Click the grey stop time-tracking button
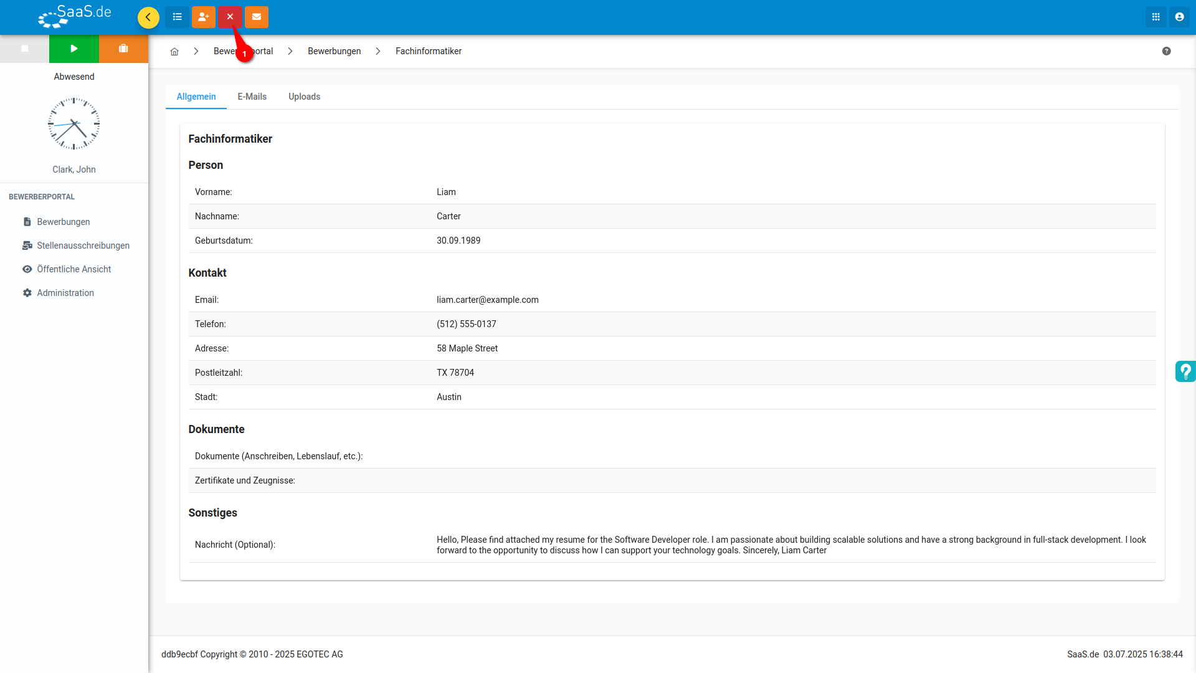 point(25,49)
